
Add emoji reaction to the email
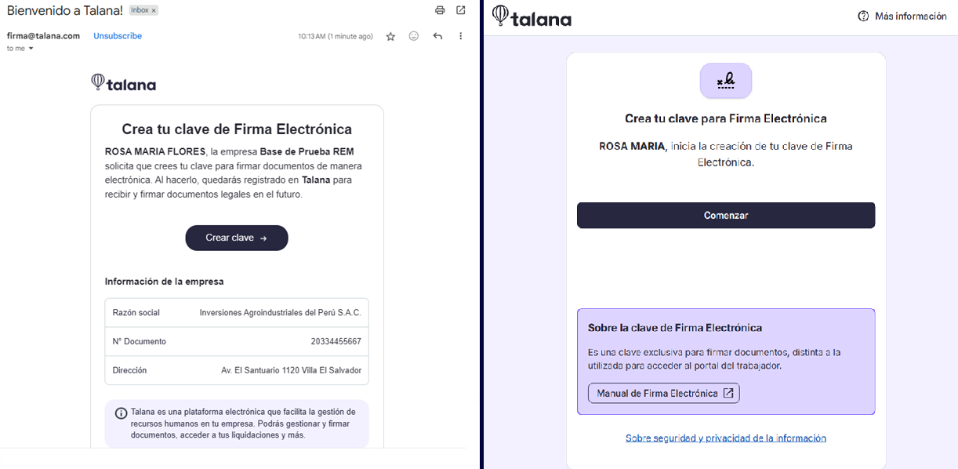[414, 36]
